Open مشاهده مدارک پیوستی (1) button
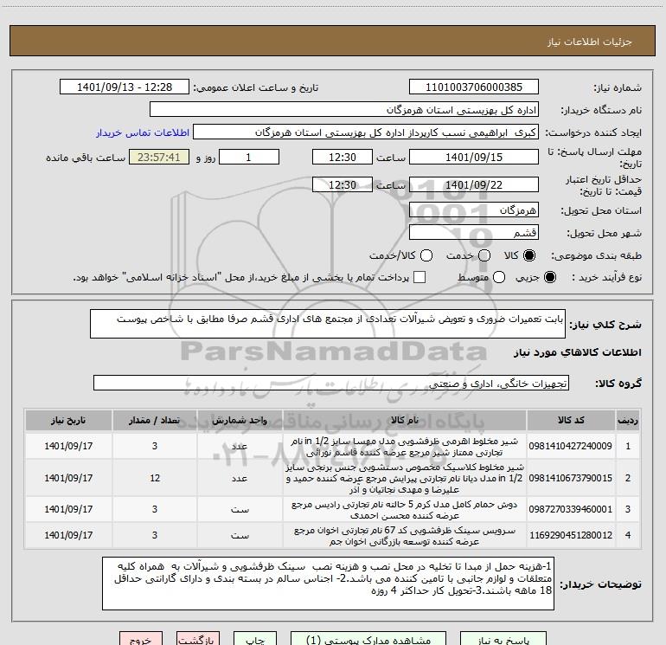 [x=368, y=639]
